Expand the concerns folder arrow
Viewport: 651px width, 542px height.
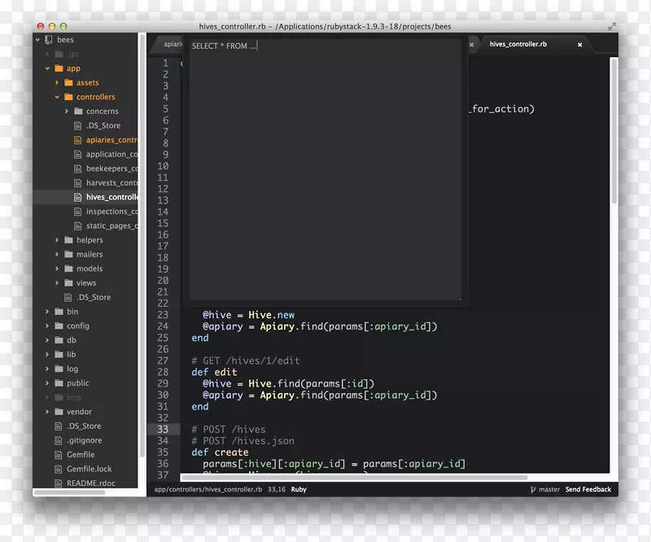68,111
